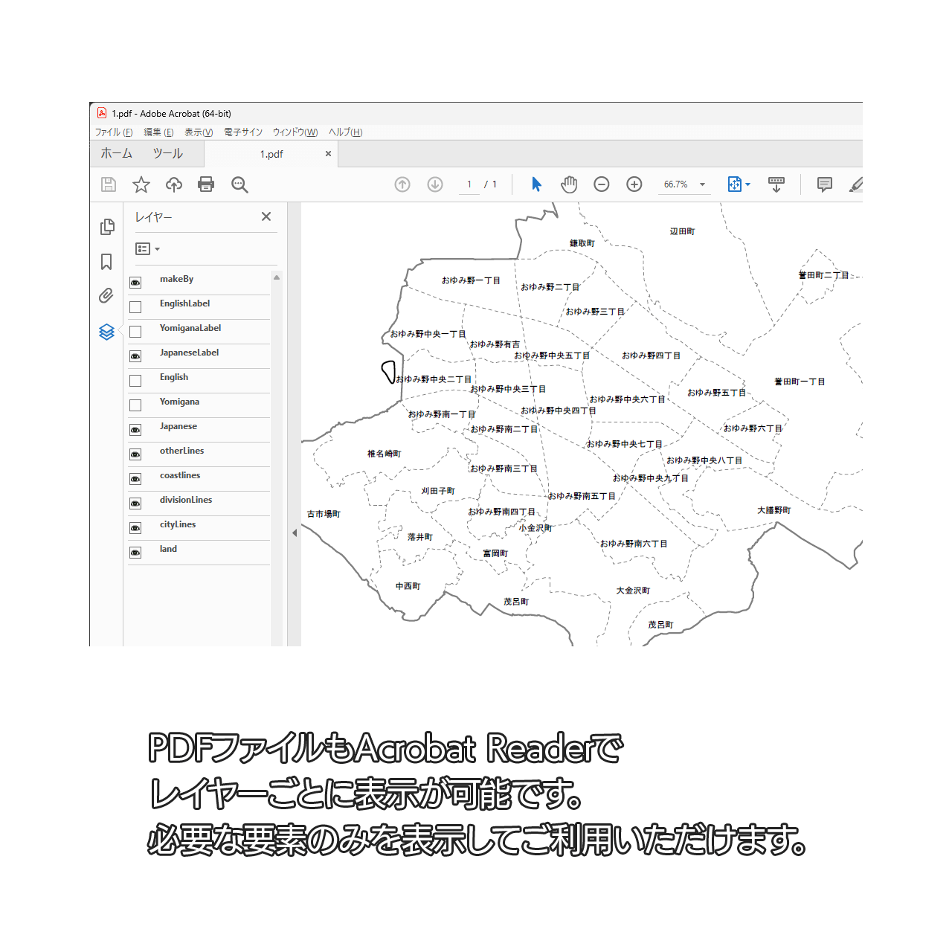Open the layers panel options dropdown

[x=148, y=249]
